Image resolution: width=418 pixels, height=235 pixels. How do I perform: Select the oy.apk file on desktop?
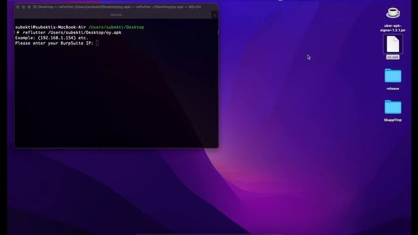click(x=393, y=44)
